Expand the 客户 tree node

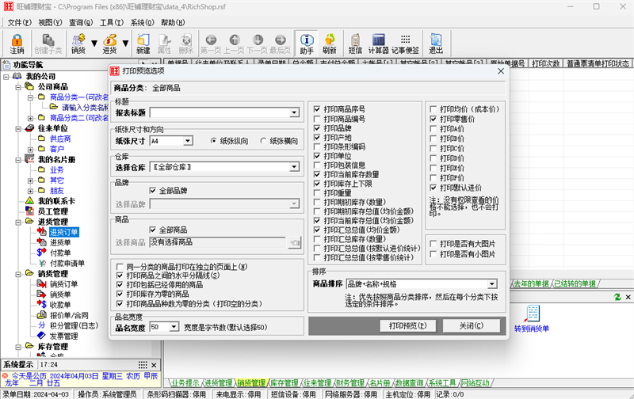pyautogui.click(x=30, y=149)
